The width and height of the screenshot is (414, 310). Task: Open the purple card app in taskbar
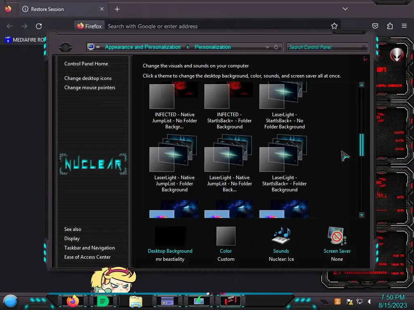point(167,301)
